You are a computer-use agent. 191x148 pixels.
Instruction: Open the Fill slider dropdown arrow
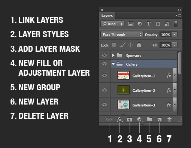click(175, 45)
